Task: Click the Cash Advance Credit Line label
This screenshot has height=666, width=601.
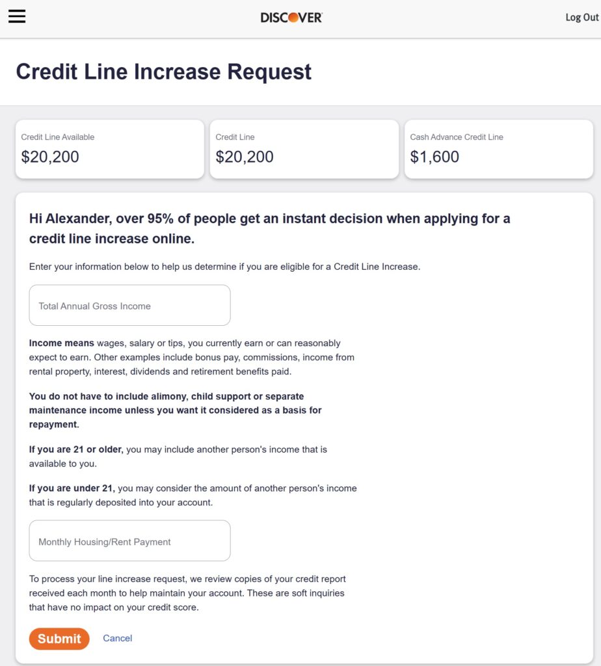Action: tap(457, 137)
